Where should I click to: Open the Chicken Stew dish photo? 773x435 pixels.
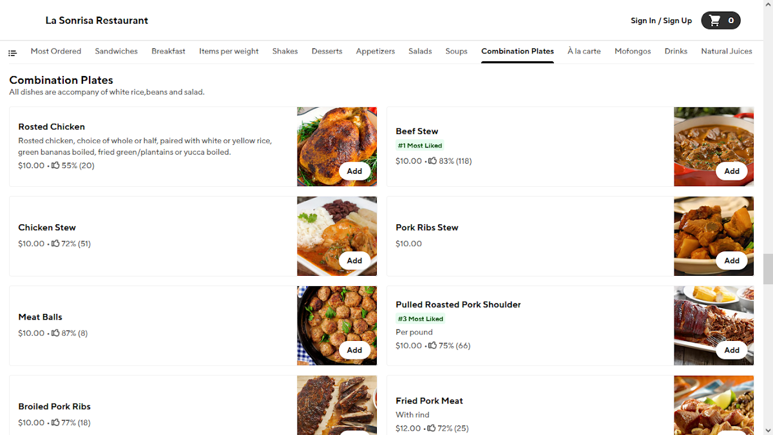pyautogui.click(x=337, y=237)
